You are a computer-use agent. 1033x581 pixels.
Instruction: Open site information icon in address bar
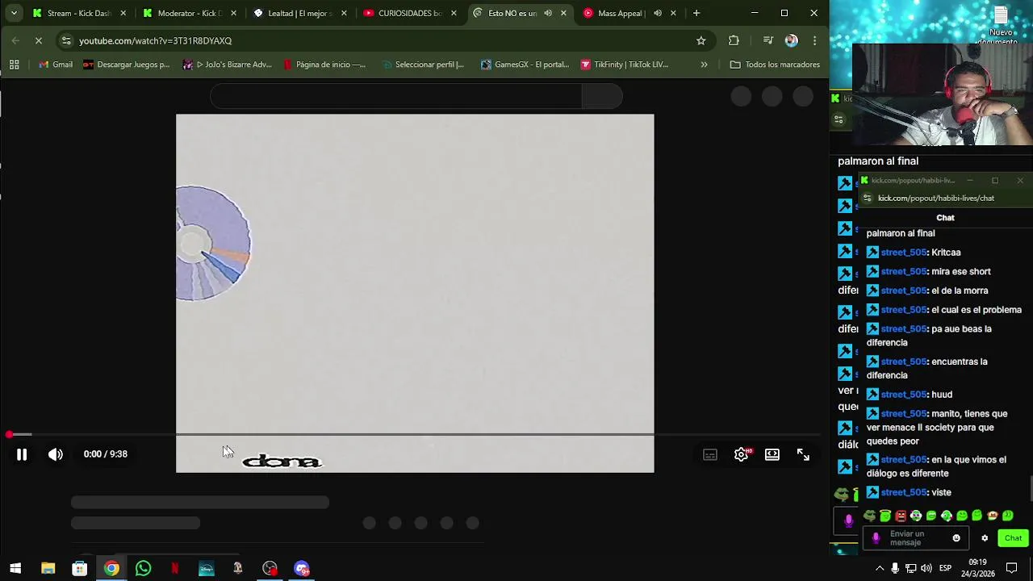point(66,40)
